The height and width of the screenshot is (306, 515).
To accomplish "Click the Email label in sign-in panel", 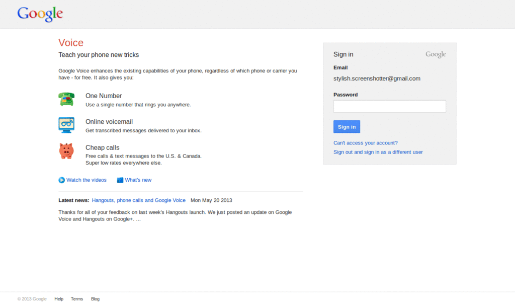I will click(x=340, y=68).
